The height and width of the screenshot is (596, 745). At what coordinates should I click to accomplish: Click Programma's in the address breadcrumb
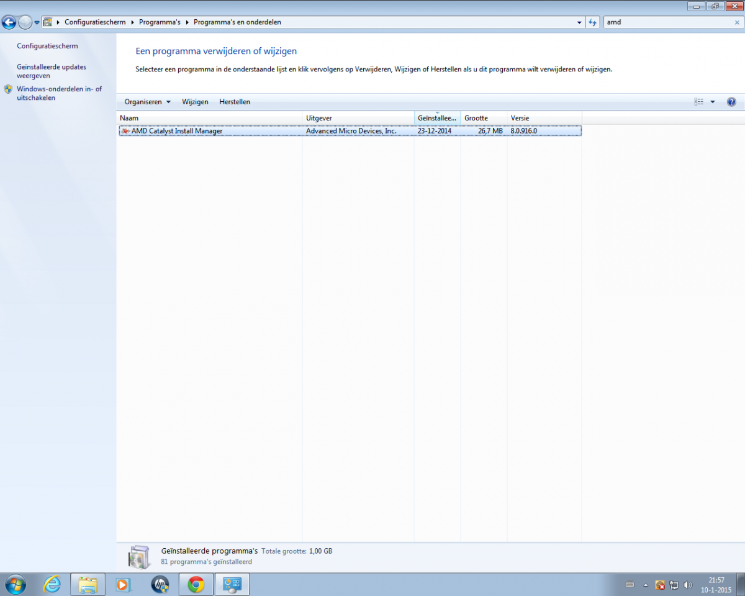(x=160, y=22)
